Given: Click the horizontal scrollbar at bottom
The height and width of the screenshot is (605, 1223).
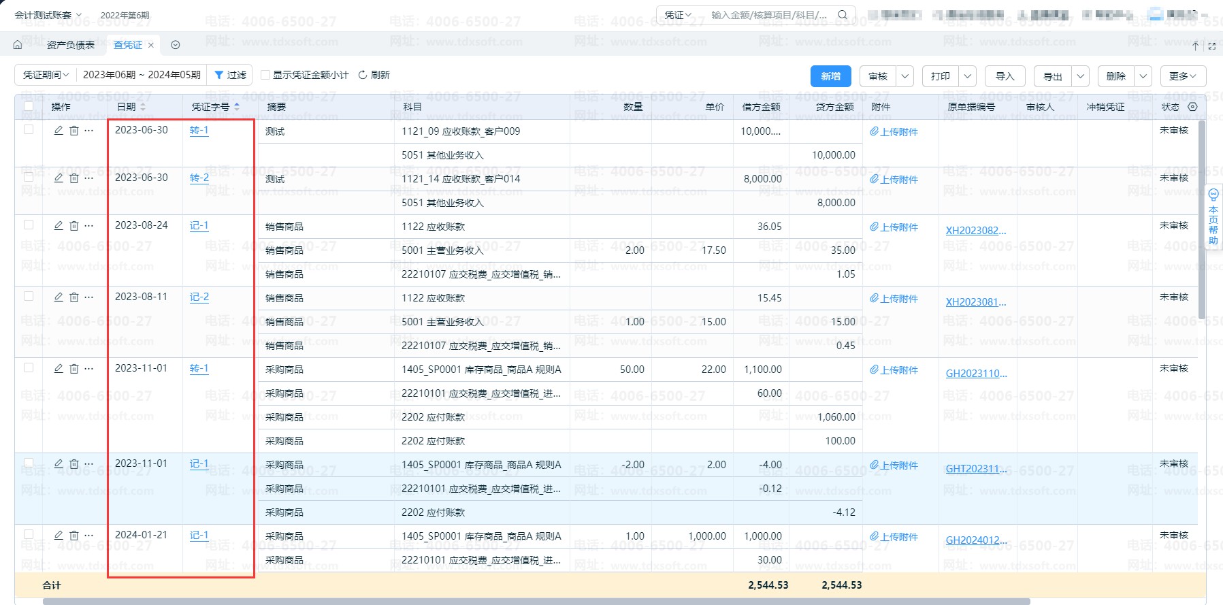Looking at the screenshot, I should tap(536, 602).
